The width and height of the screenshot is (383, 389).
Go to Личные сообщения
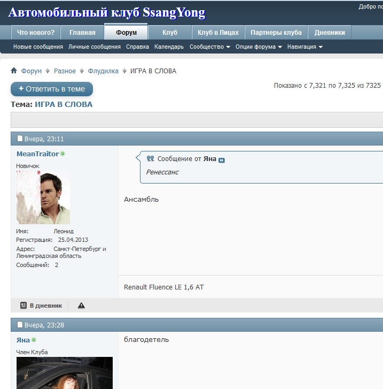pyautogui.click(x=95, y=47)
